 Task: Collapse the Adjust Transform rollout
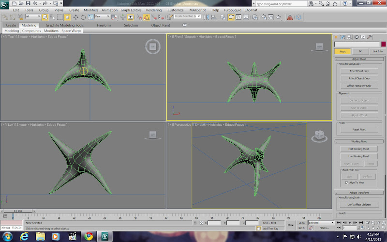pos(359,193)
